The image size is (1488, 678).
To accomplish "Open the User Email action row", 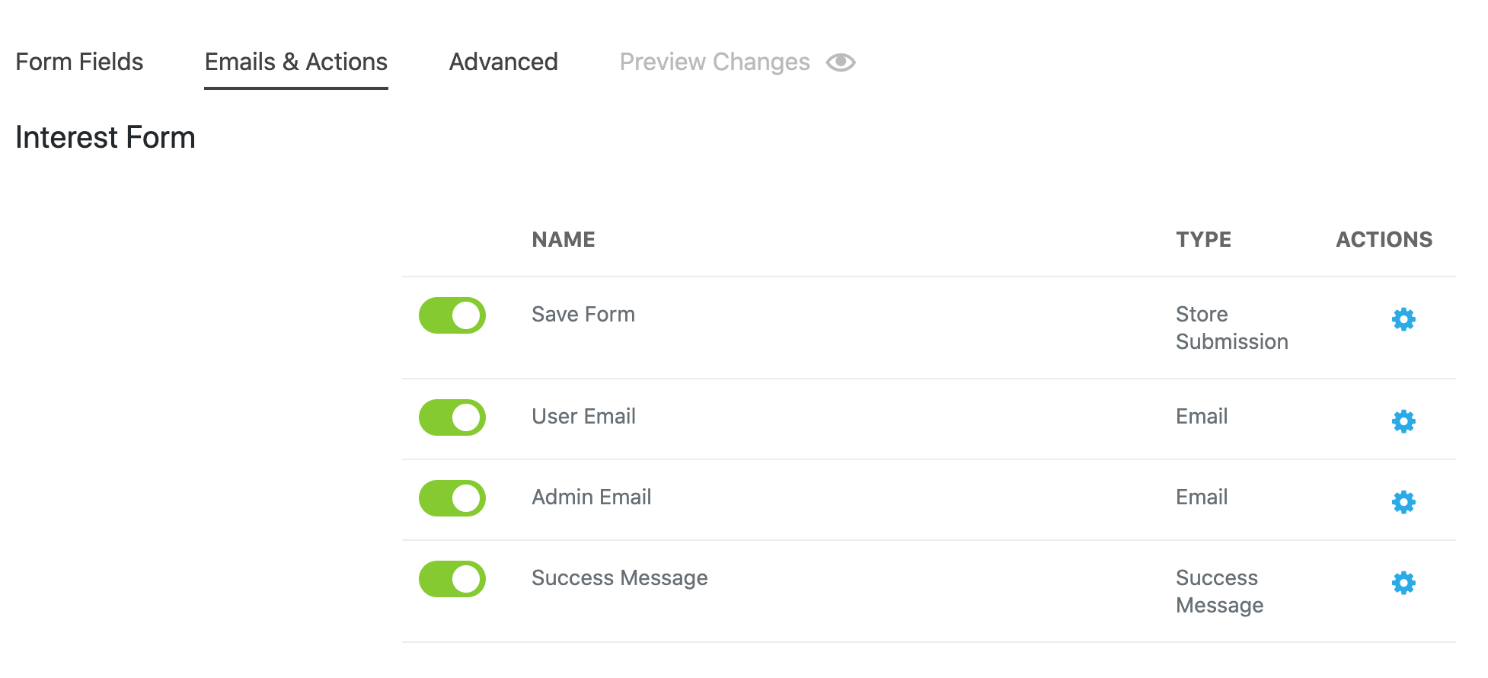I will point(929,419).
